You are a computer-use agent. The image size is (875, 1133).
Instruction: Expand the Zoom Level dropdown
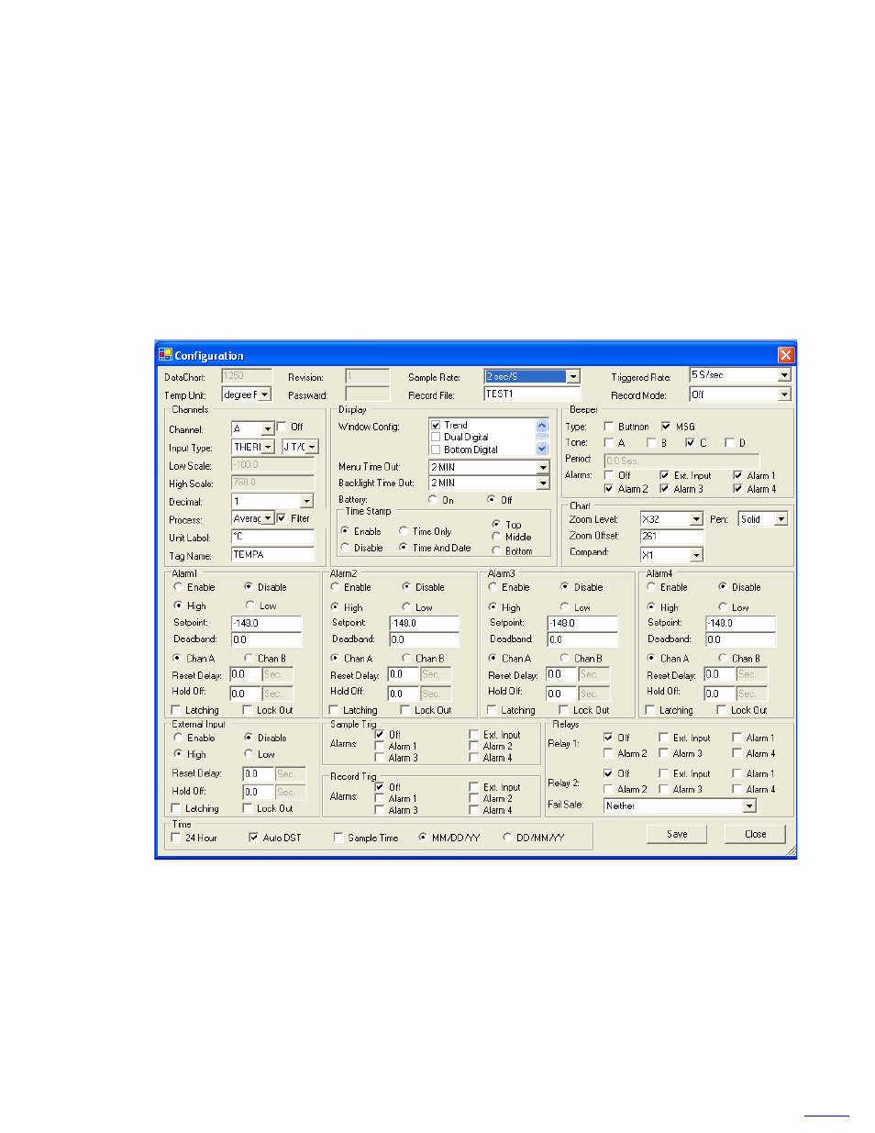(696, 519)
